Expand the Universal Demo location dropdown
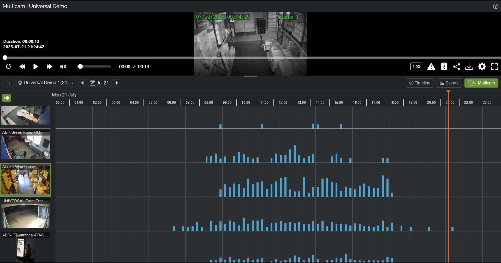Viewport: 501px width, 263px height. tap(46, 83)
